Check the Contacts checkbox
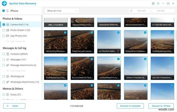 tap(4, 54)
